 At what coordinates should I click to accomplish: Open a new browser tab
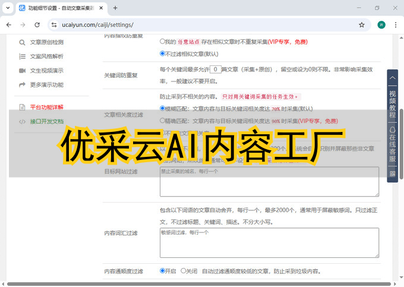[115, 8]
